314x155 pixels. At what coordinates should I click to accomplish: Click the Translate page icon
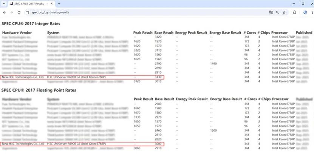[271, 12]
